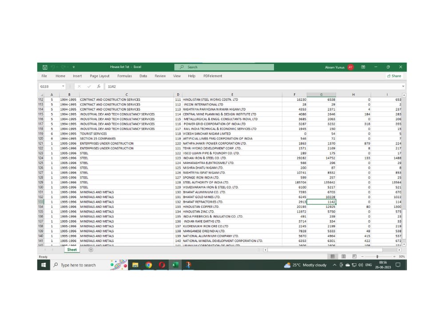Screen dimensions: 444x333
Task: Click the 90% zoom level
Action: (x=401, y=257)
